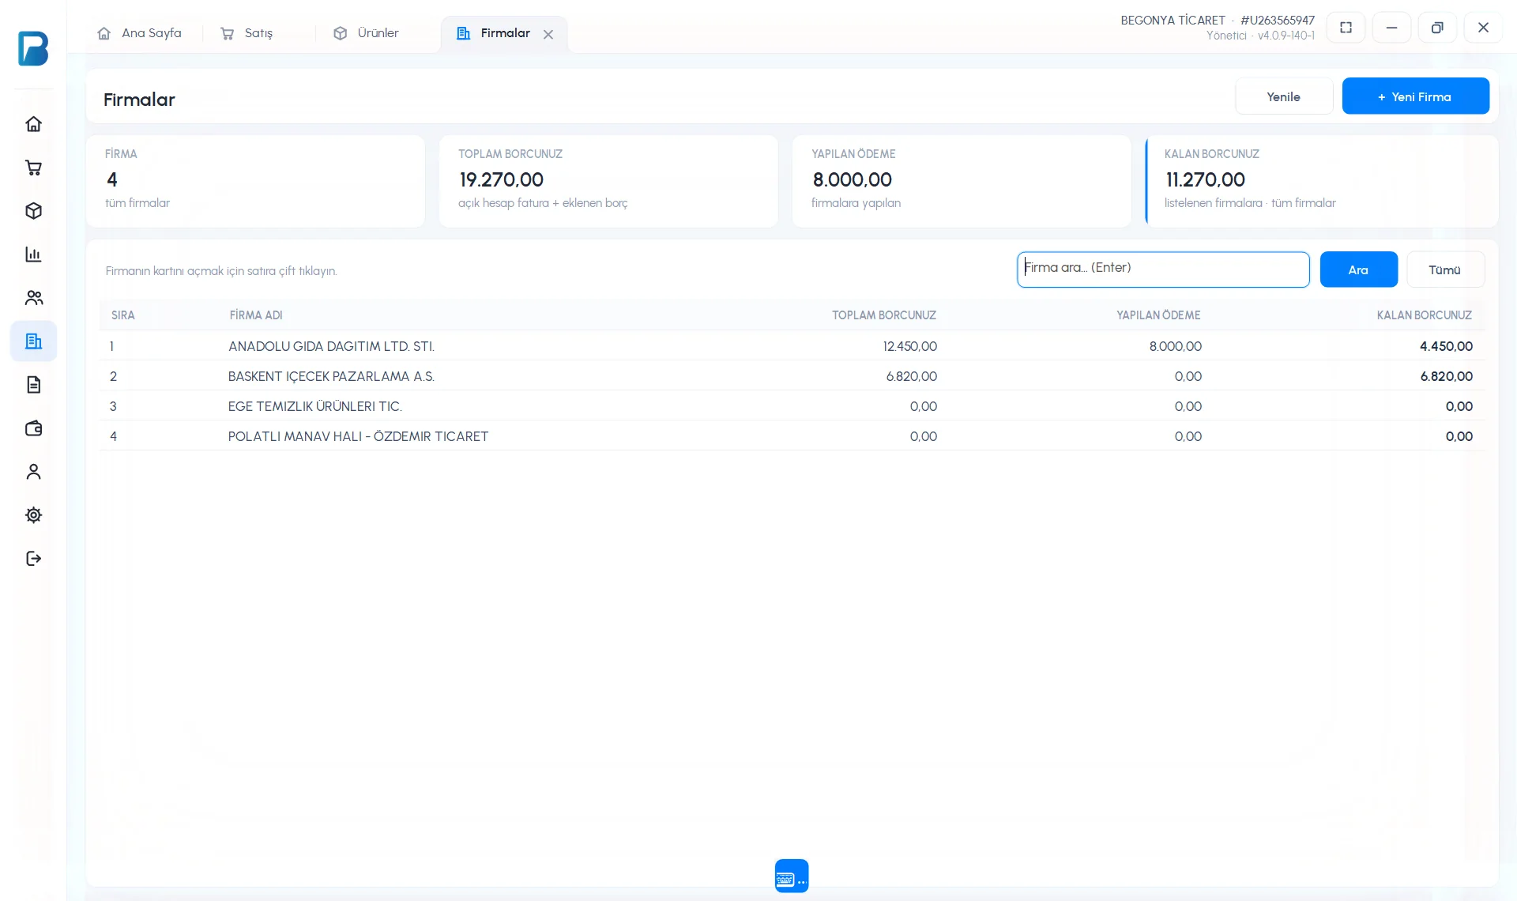The height and width of the screenshot is (901, 1517).
Task: Click the FİRMA ADI column header
Action: [x=256, y=315]
